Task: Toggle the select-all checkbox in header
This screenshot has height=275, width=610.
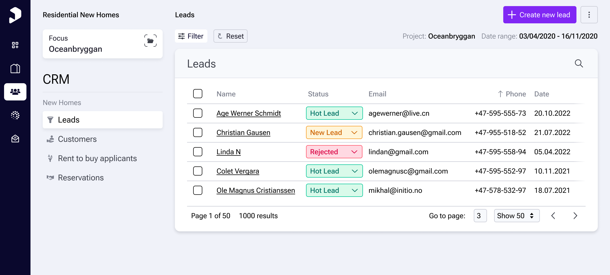Action: 198,94
